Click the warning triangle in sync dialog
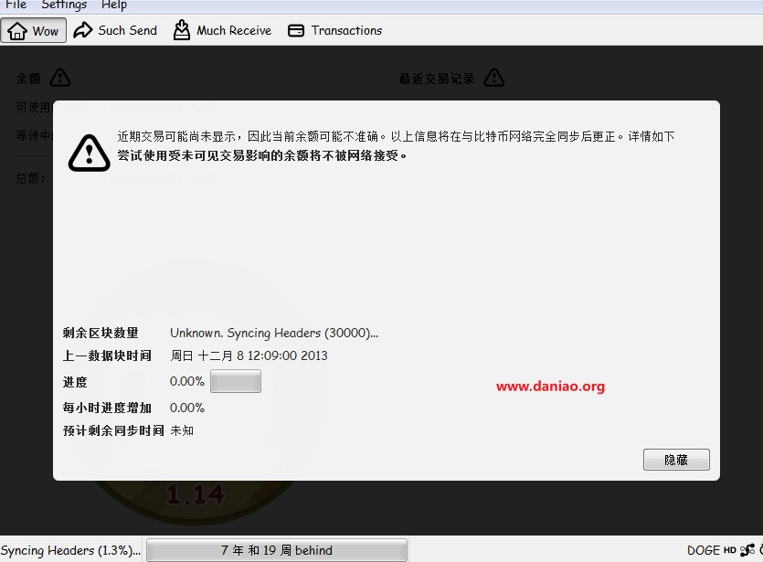This screenshot has height=562, width=763. [89, 153]
